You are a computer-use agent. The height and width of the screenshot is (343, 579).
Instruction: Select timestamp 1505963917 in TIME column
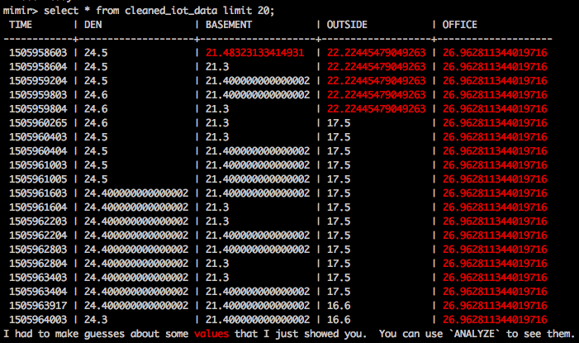pos(38,305)
